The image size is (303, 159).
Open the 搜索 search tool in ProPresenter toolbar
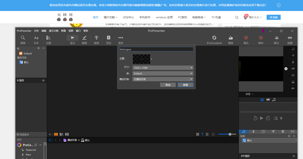pyautogui.click(x=23, y=40)
